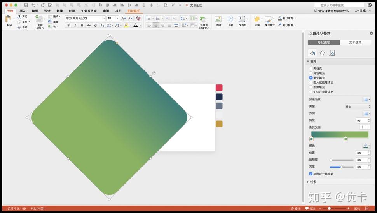Add a gradient stop with plus button
Image resolution: width=377 pixels, height=213 pixels.
(x=362, y=127)
